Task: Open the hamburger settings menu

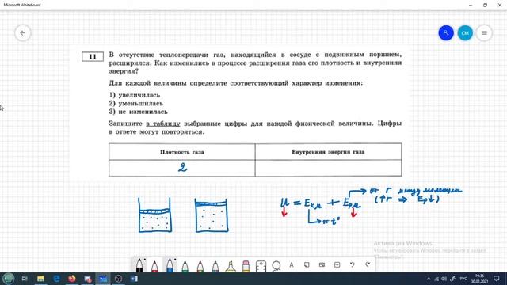Action: 484,33
